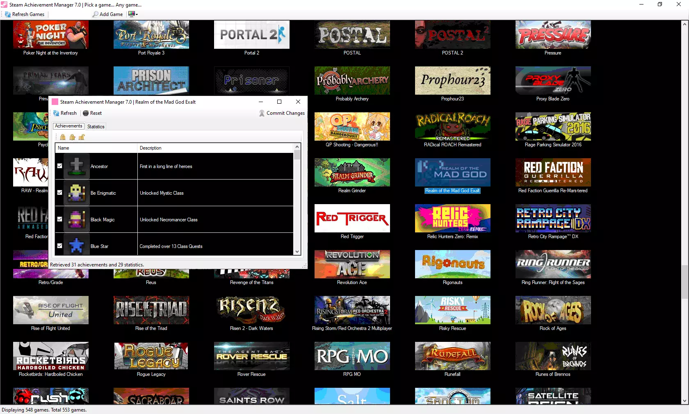Click the game list scroll-down arrow

click(x=684, y=401)
